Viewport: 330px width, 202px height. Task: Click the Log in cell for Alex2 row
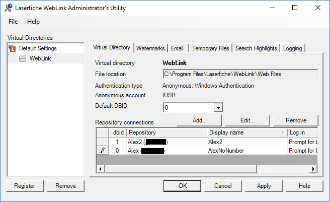[302, 142]
